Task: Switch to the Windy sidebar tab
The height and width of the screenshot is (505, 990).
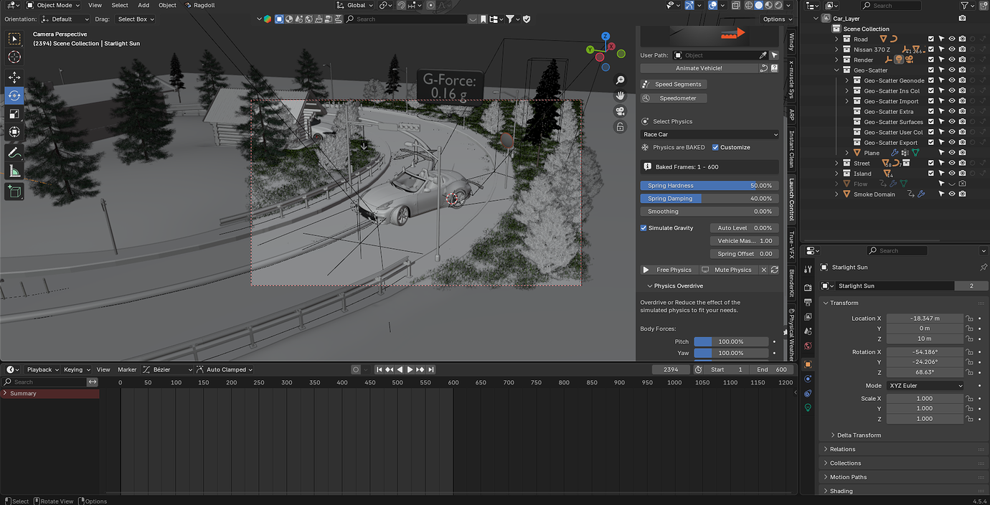Action: (791, 42)
